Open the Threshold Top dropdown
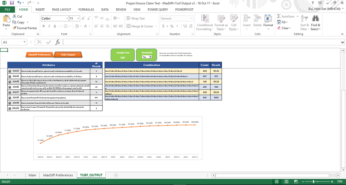This screenshot has height=185, width=346. [151, 57]
